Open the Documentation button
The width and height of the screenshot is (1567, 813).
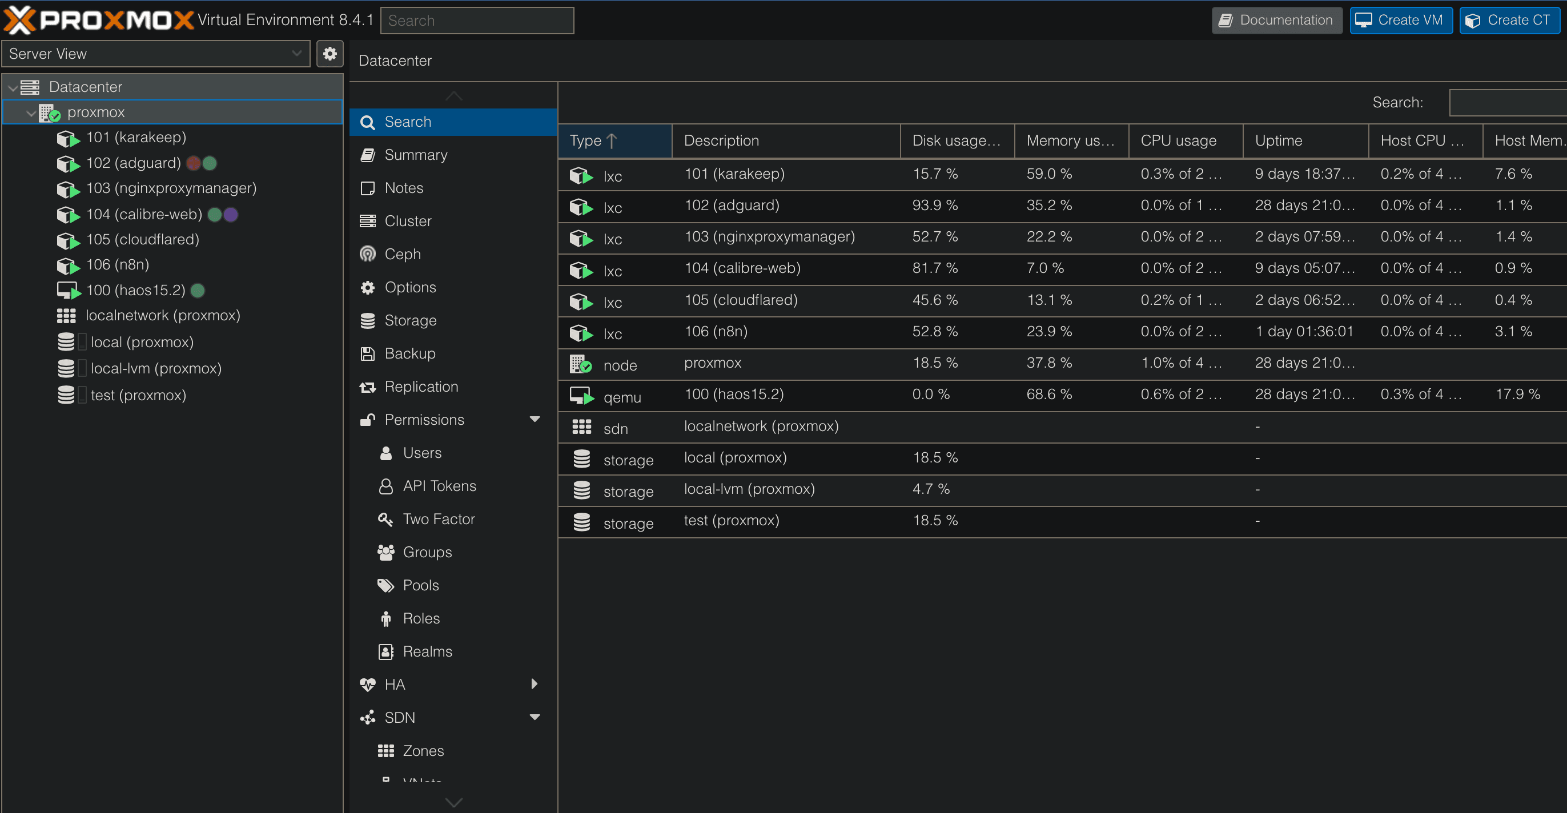coord(1276,20)
